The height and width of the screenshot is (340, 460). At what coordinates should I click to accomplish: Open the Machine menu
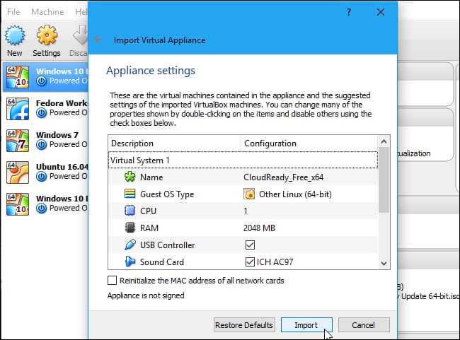coord(47,12)
